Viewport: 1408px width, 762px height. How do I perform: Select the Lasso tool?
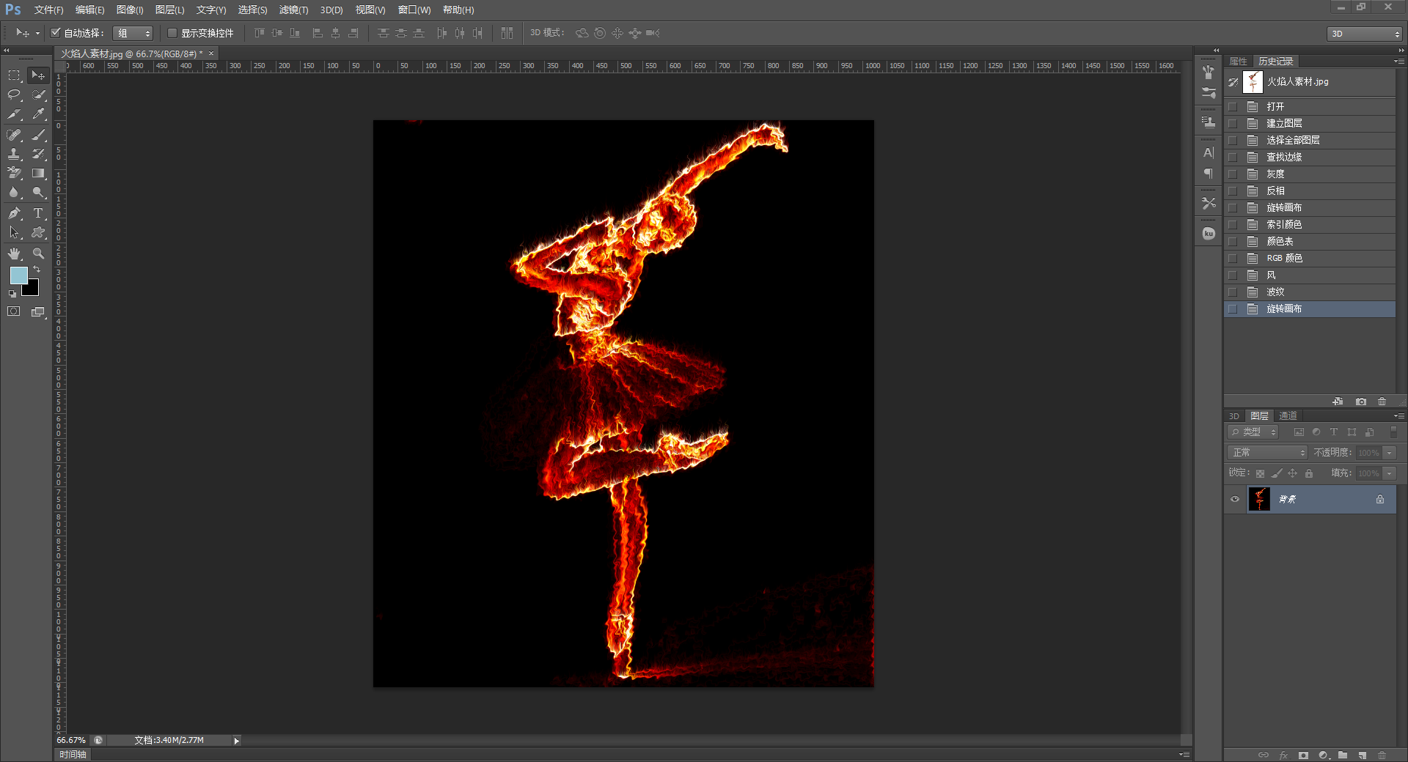click(14, 95)
